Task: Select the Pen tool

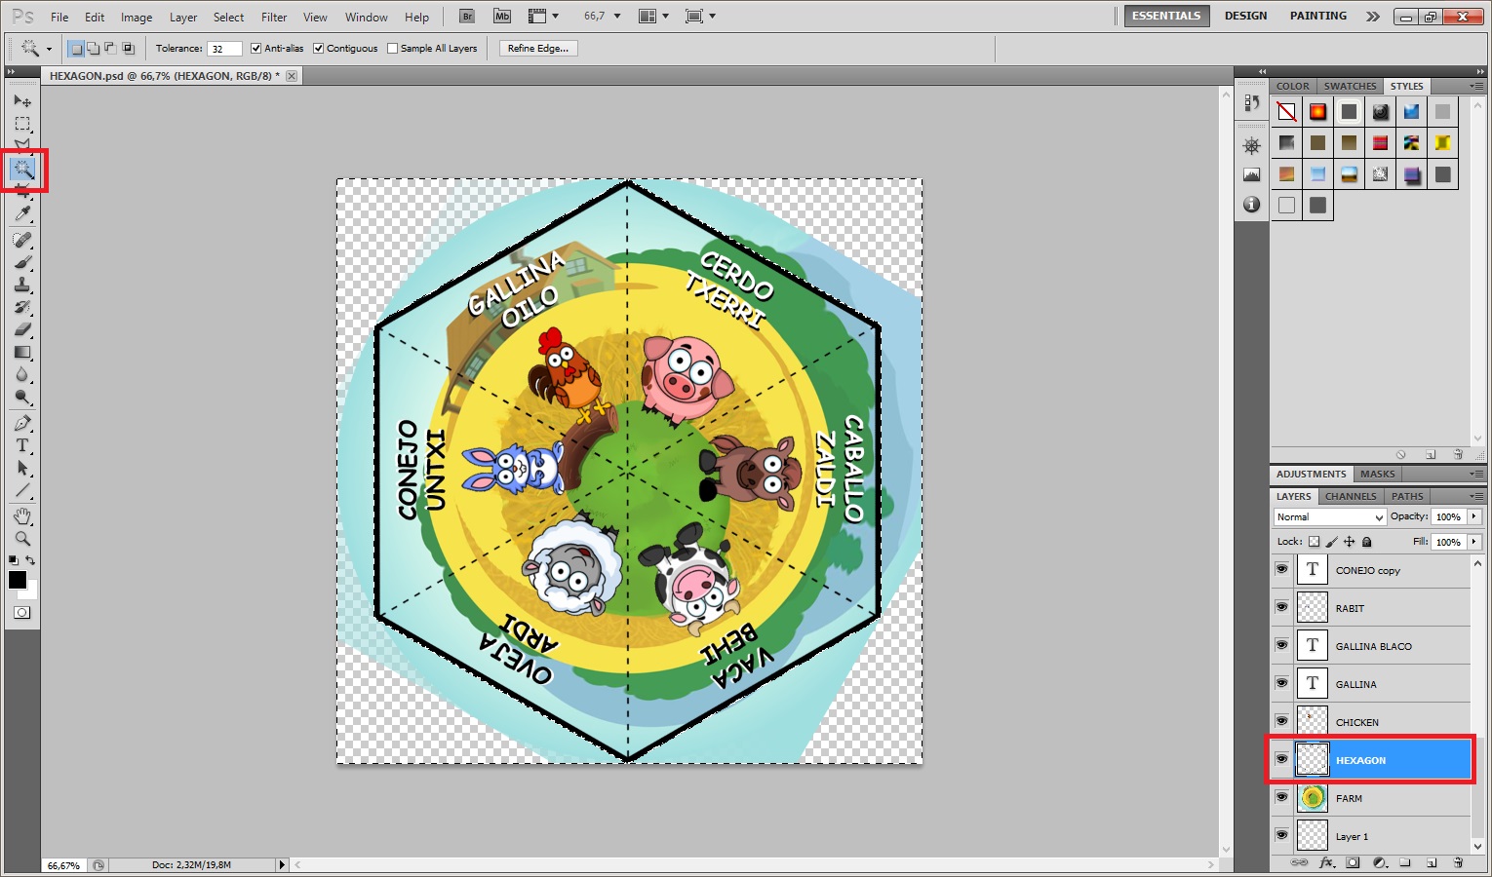Action: (x=22, y=423)
